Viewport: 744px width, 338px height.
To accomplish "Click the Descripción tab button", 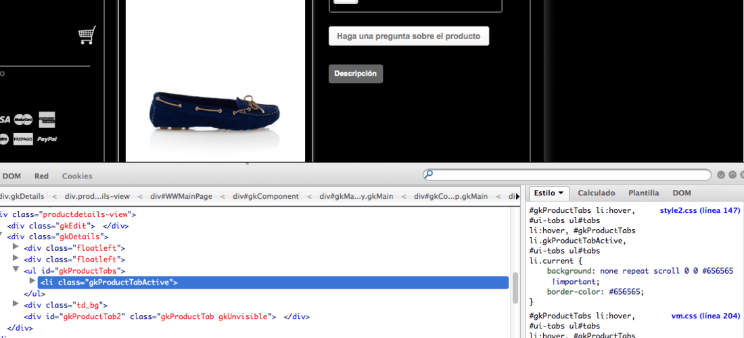I will point(355,74).
